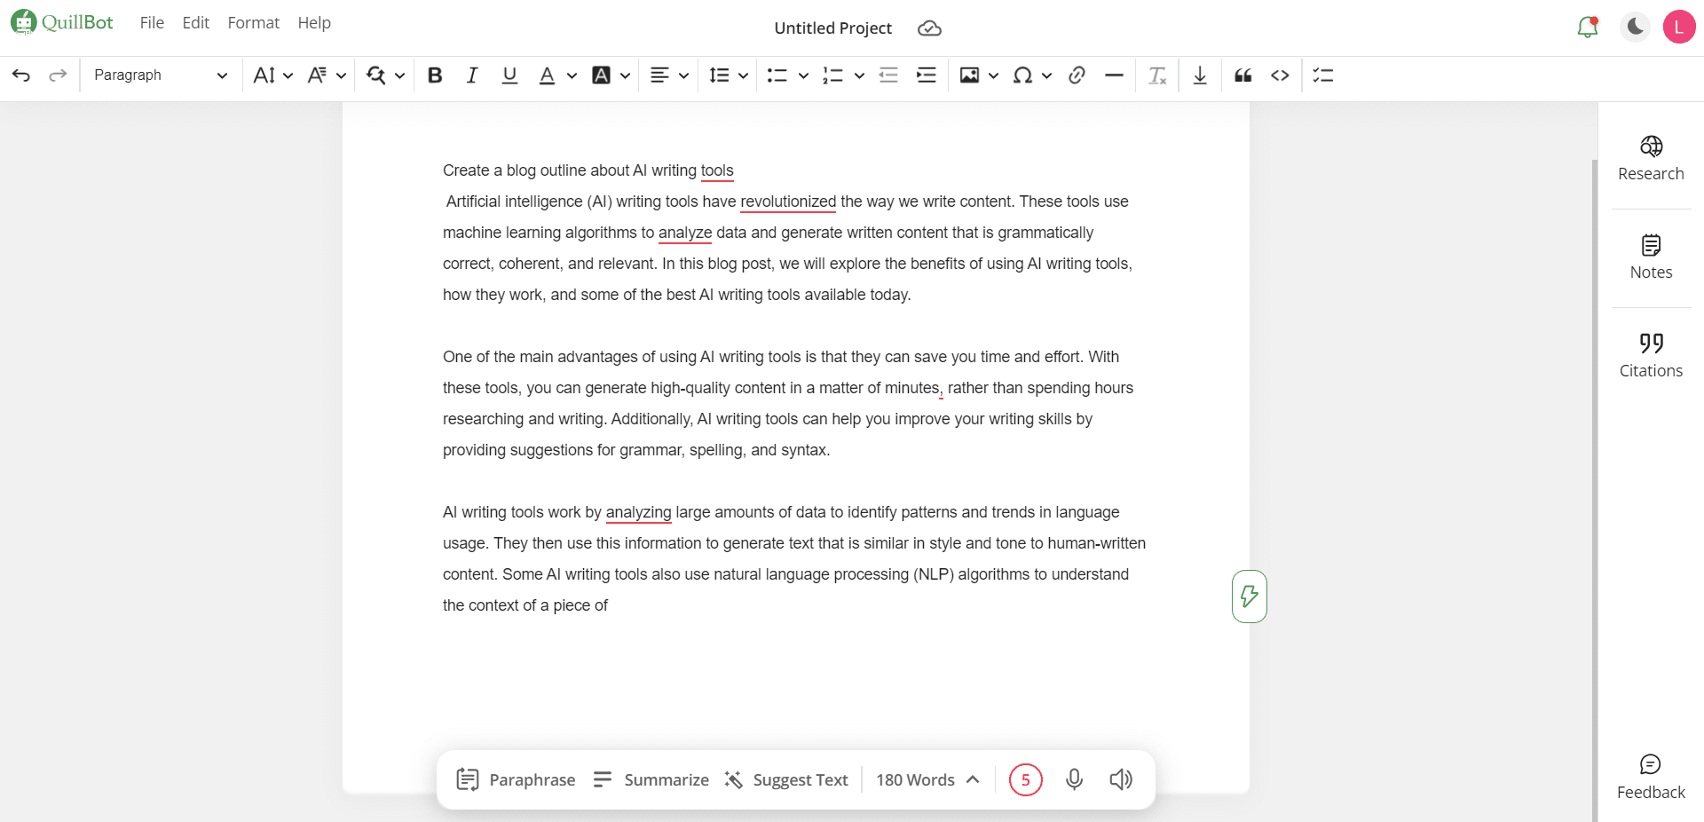Screen dimensions: 1704x822
Task: Click the decrease indent icon
Action: (x=888, y=75)
